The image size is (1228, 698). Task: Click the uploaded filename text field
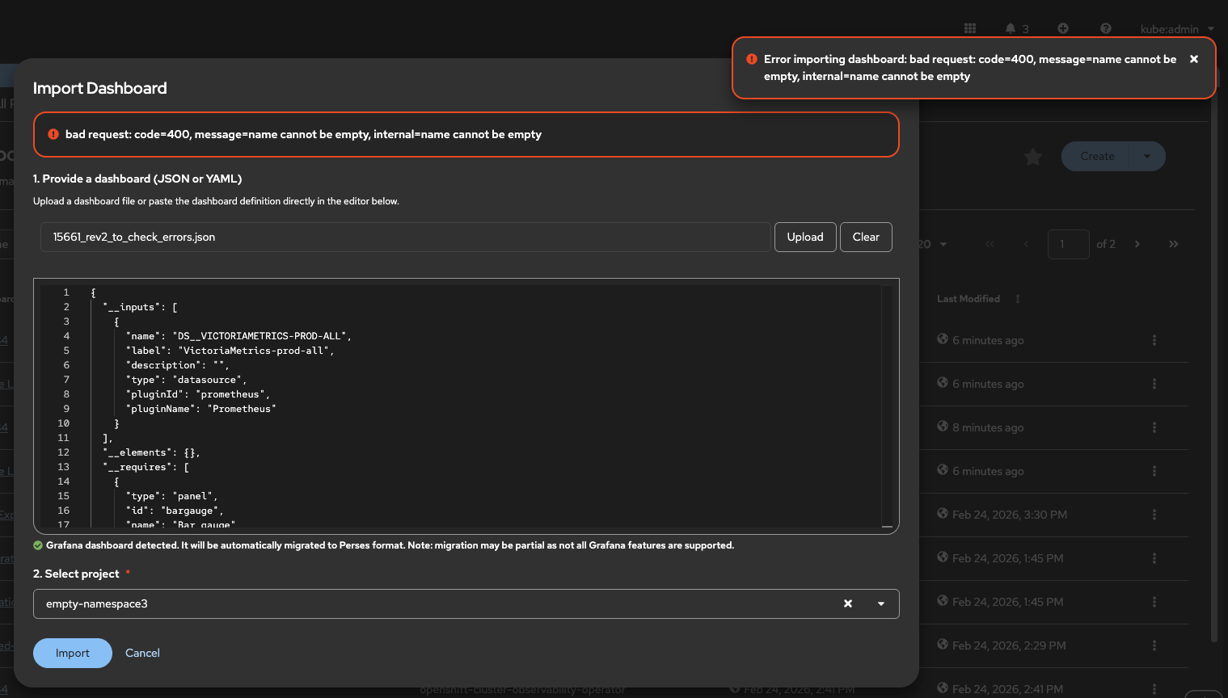(404, 237)
